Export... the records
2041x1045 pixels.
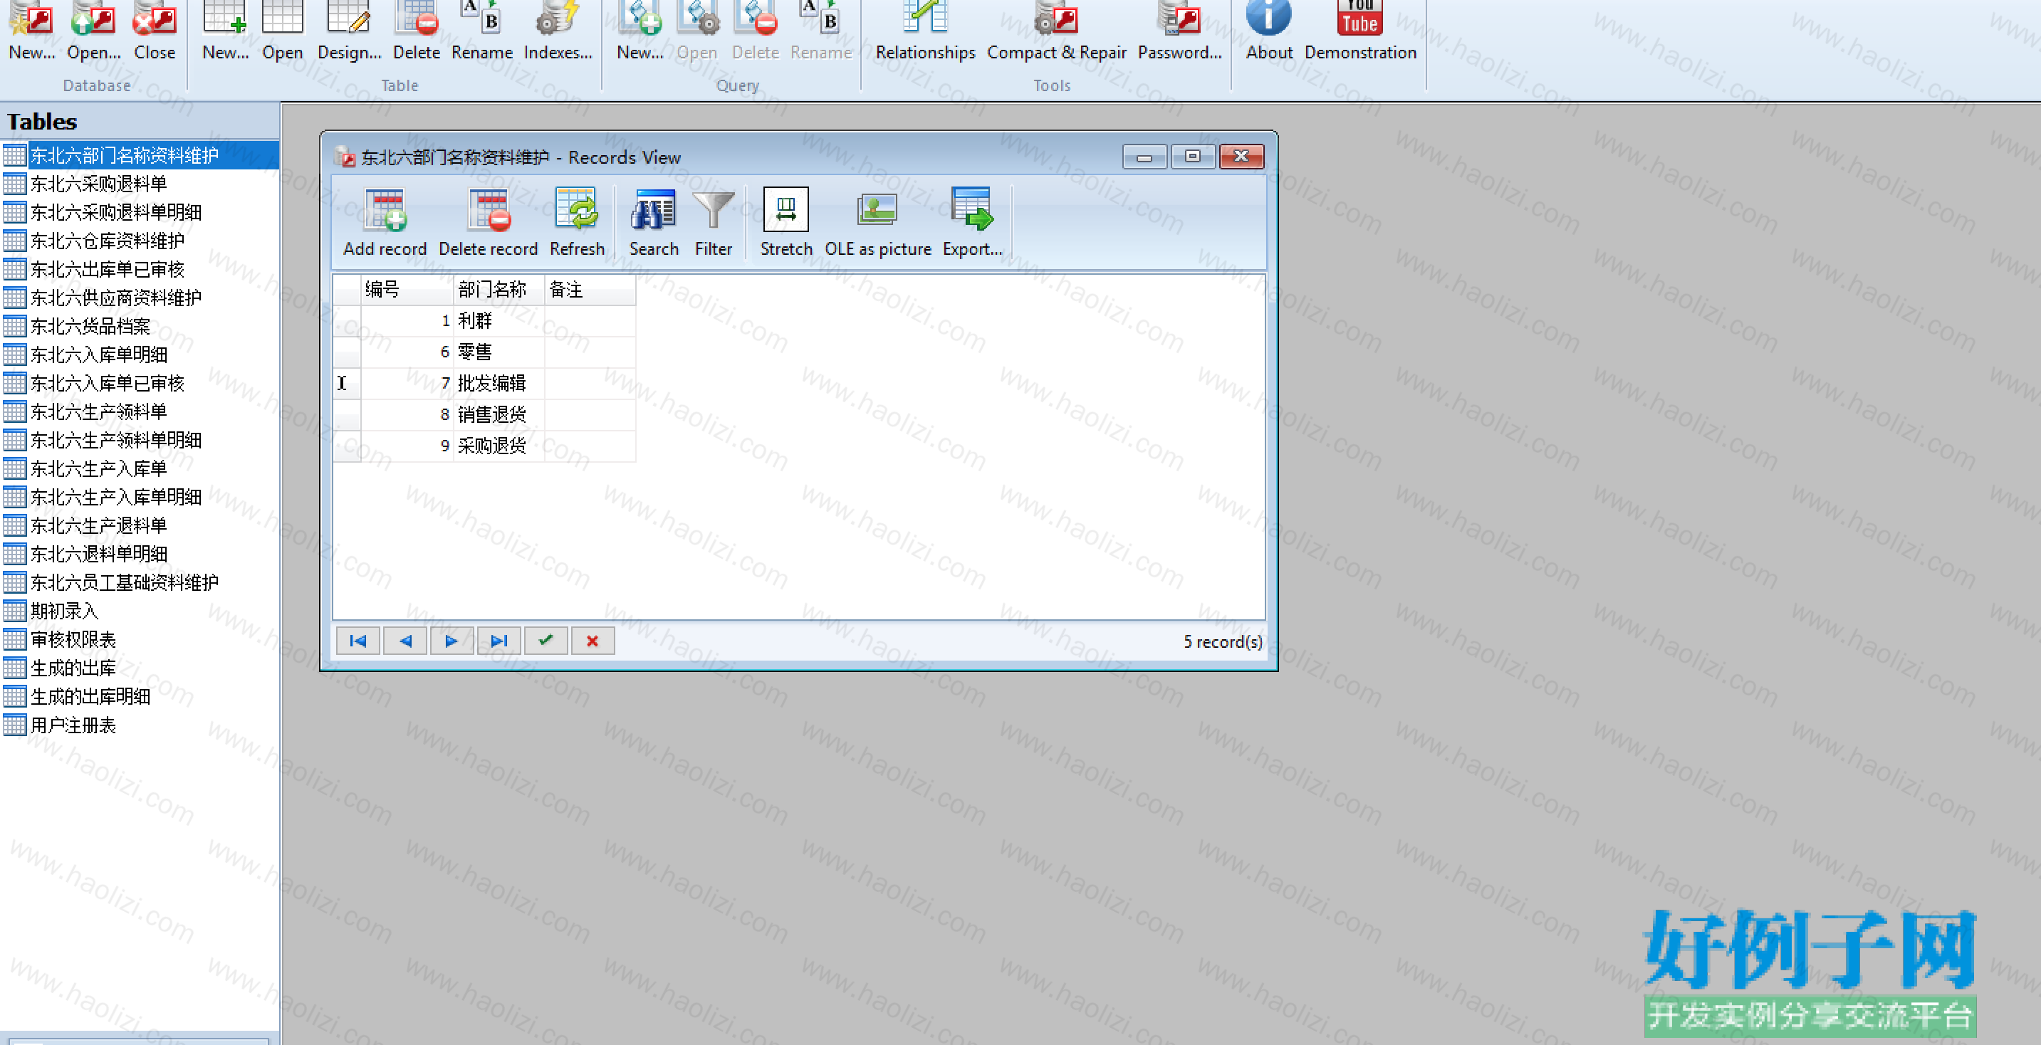tap(972, 223)
